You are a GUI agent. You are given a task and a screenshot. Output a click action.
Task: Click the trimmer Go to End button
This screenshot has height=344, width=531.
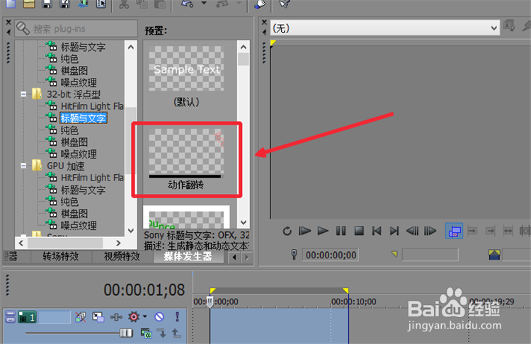[394, 231]
